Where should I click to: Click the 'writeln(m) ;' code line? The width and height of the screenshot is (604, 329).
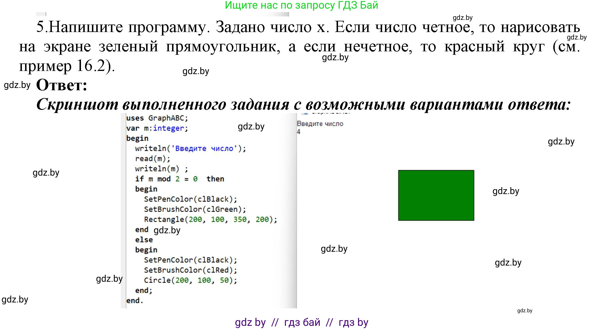[161, 169]
